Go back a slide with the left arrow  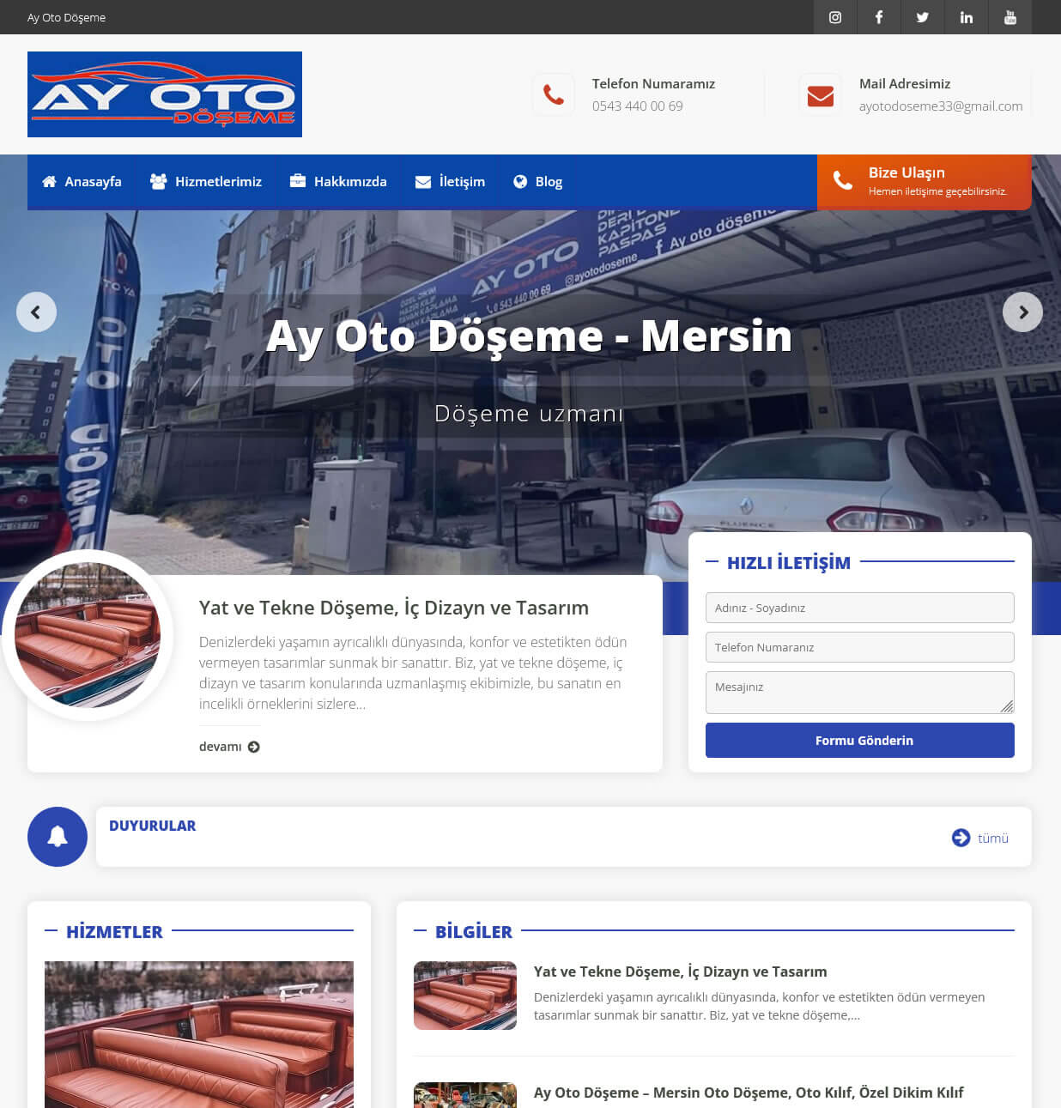coord(37,312)
